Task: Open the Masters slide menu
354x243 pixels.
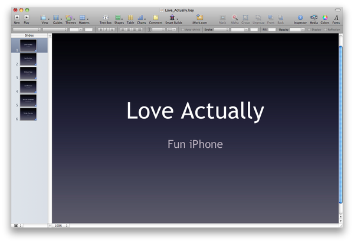Action: click(84, 20)
